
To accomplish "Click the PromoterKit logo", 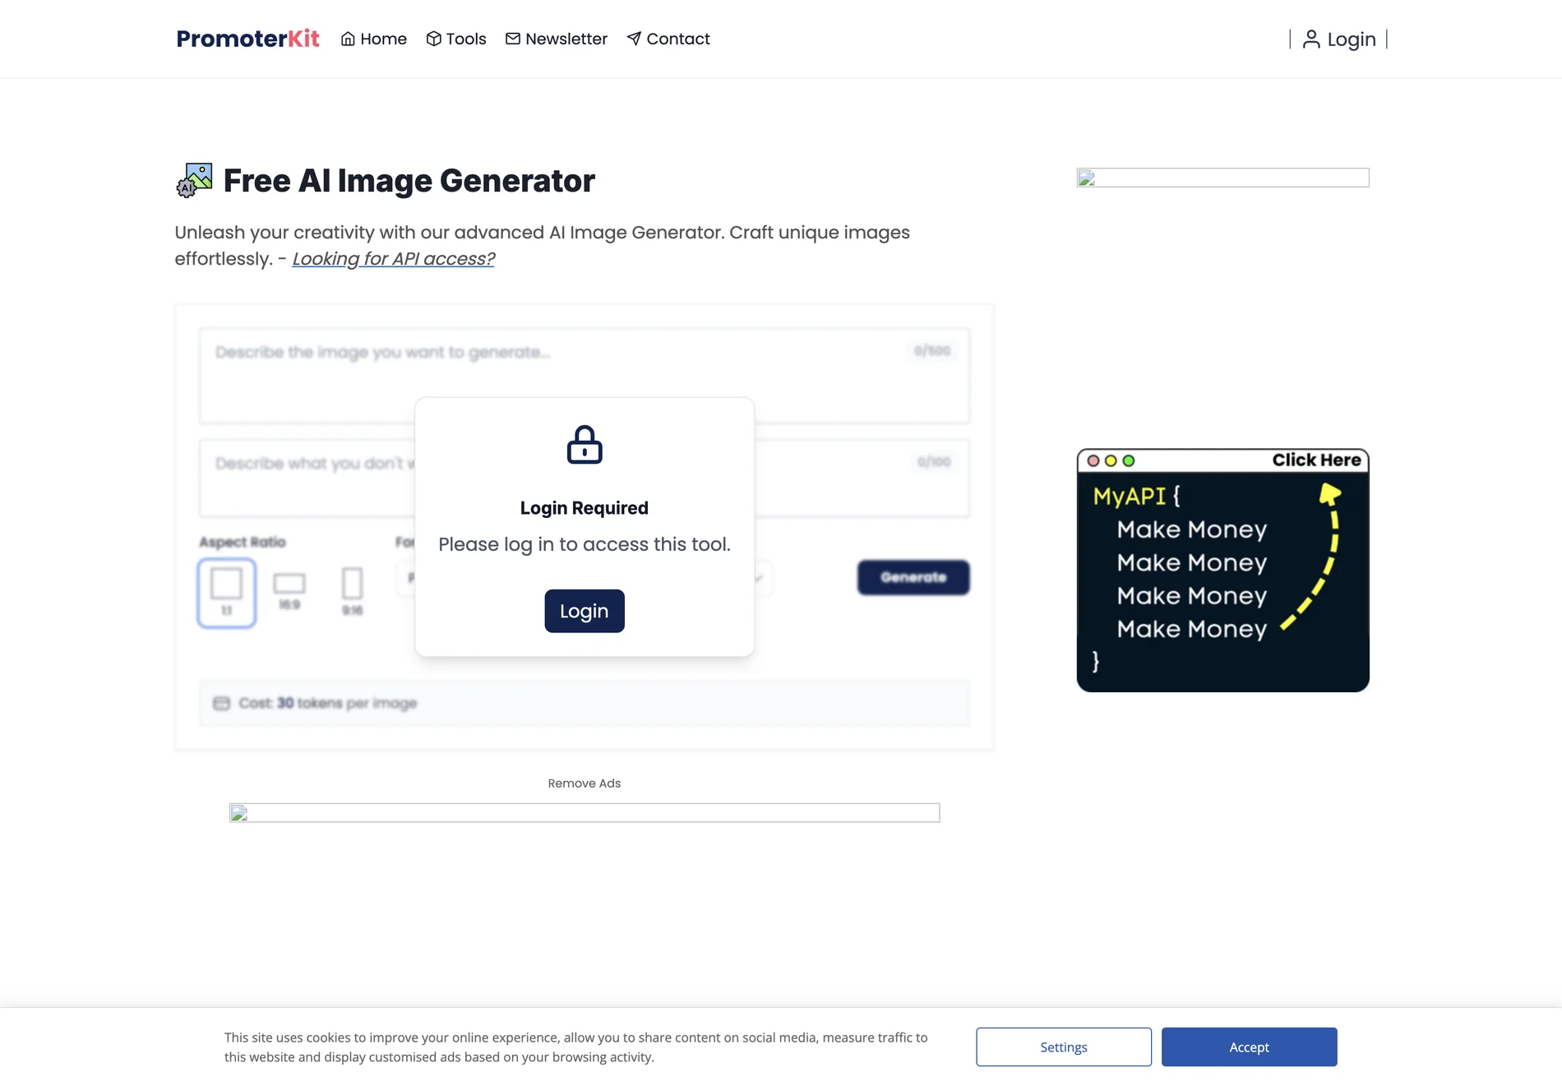I will [x=247, y=39].
